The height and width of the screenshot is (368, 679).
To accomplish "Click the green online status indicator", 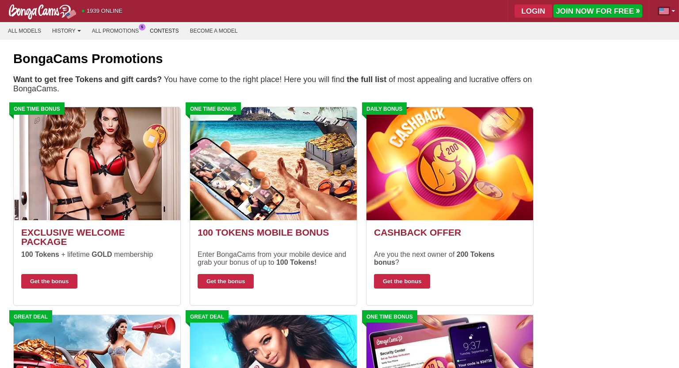I will click(x=83, y=11).
